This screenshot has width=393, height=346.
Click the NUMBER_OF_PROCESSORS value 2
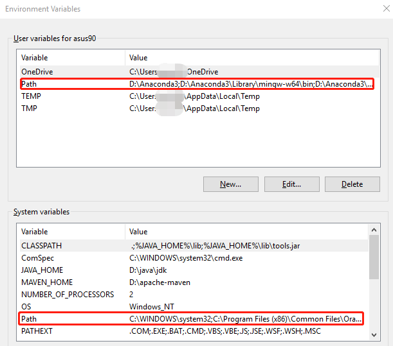click(x=131, y=295)
